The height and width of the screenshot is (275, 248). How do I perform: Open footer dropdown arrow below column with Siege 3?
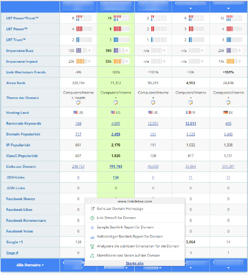[x=191, y=268]
